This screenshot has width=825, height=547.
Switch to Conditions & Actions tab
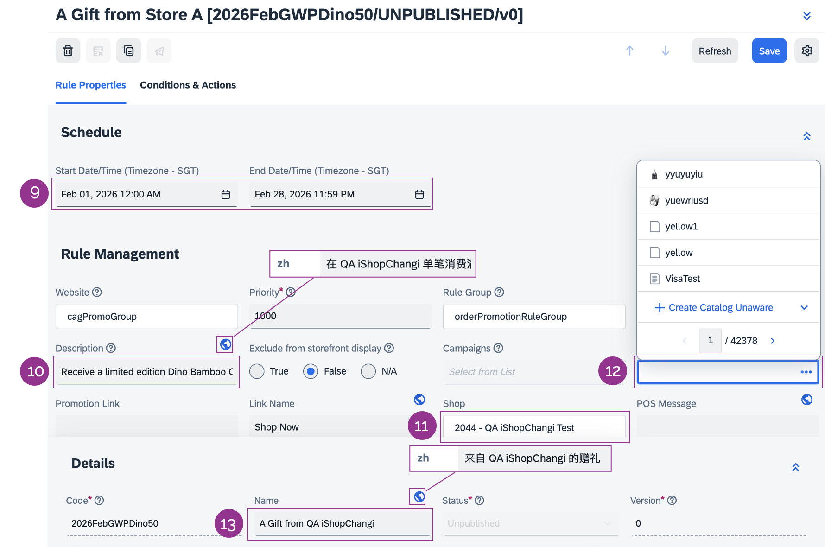click(x=188, y=85)
